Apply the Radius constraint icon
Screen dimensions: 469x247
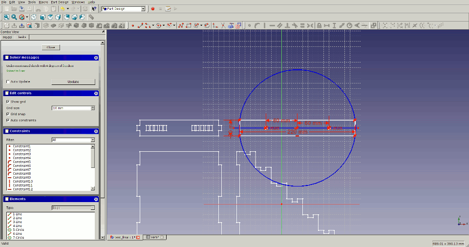(349, 26)
